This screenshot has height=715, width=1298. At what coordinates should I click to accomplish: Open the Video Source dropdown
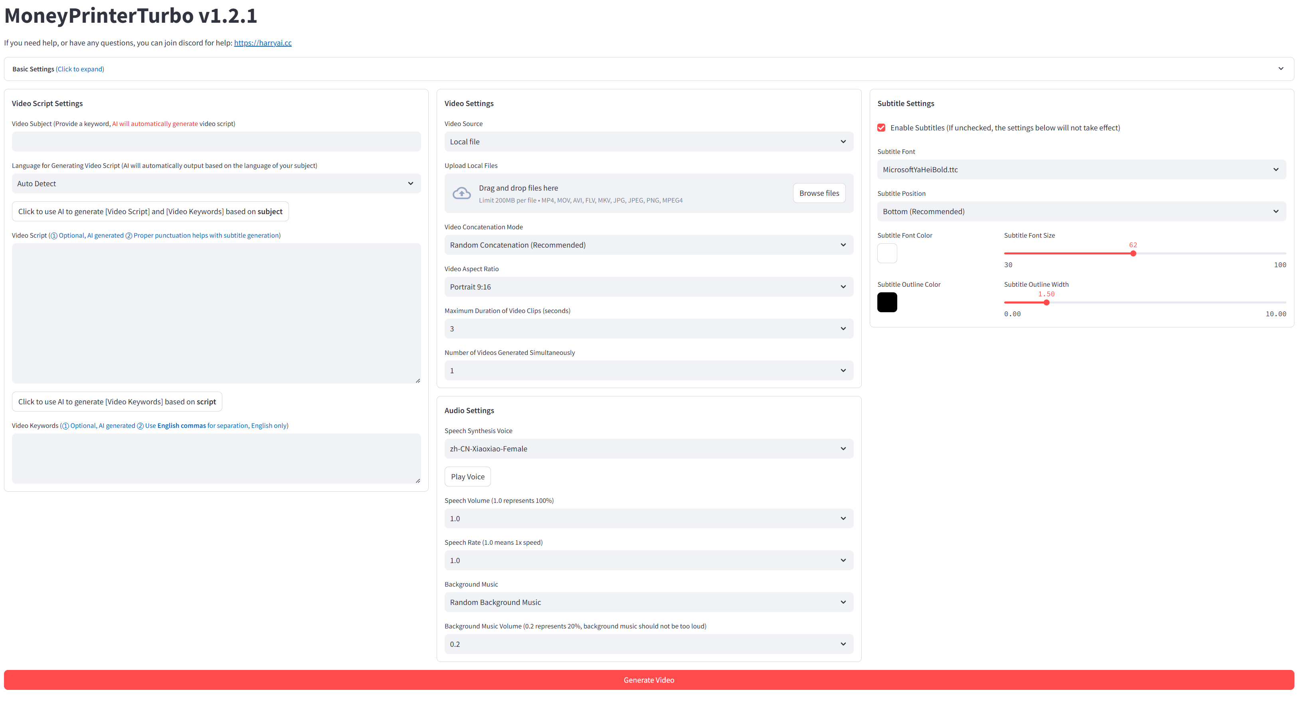[x=649, y=142]
